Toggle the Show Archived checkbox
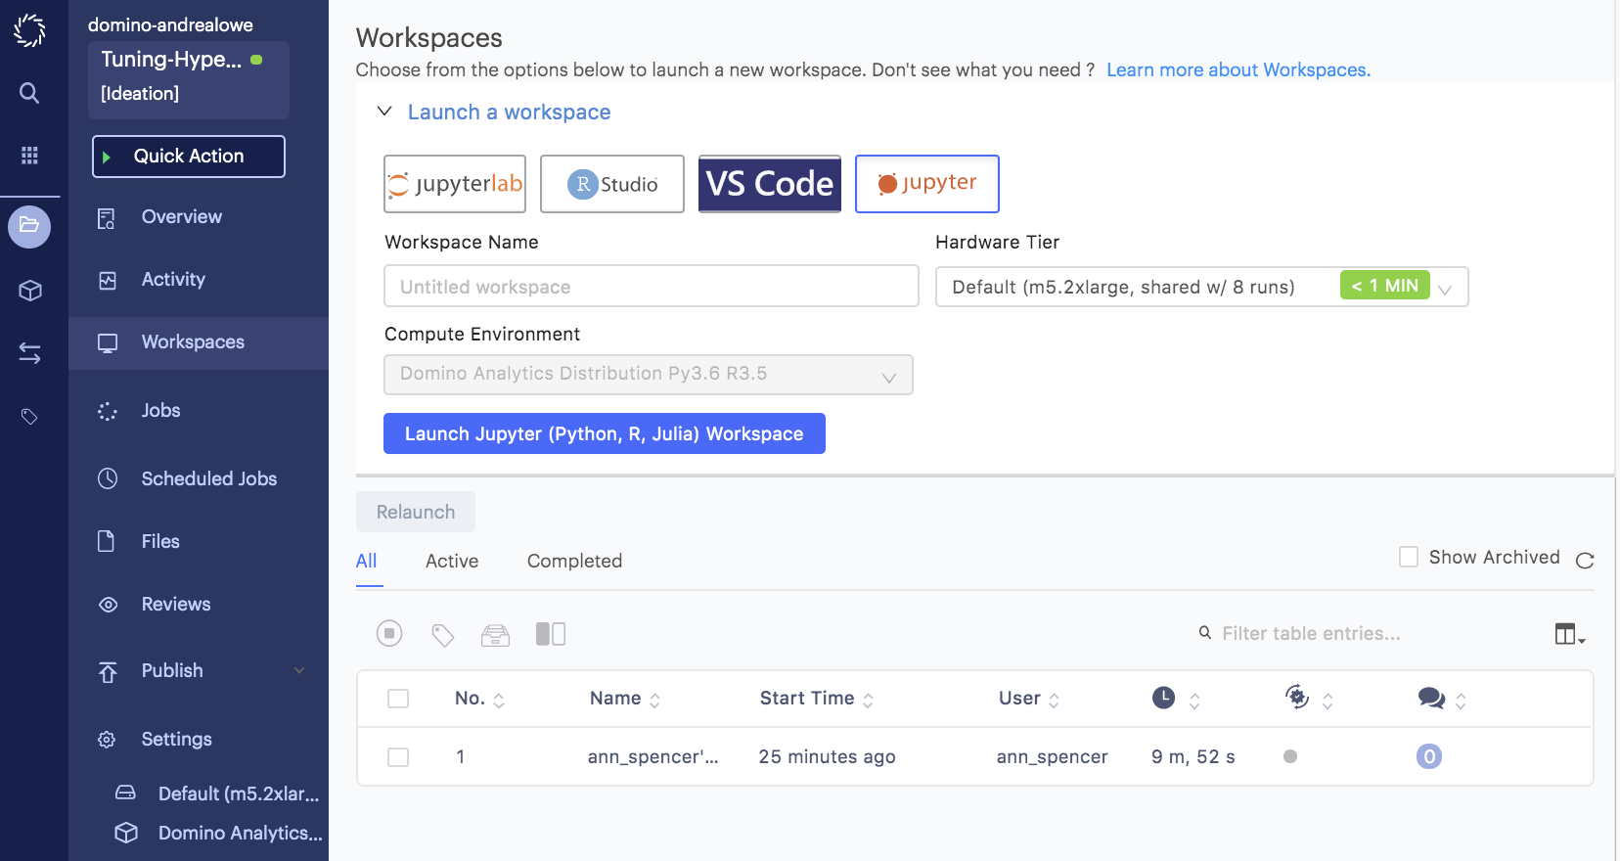This screenshot has height=861, width=1620. pos(1409,557)
